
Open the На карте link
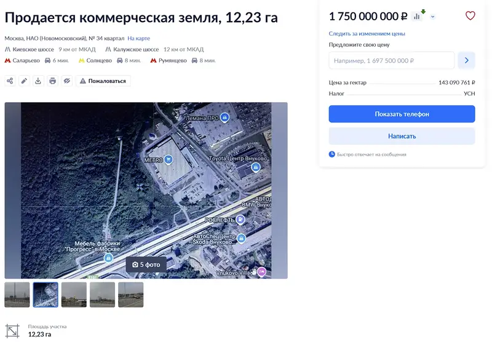(x=139, y=38)
